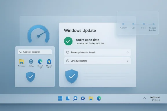The width and height of the screenshot is (167, 111).
Task: Select the Canary channel marker
Action: pos(123,24)
